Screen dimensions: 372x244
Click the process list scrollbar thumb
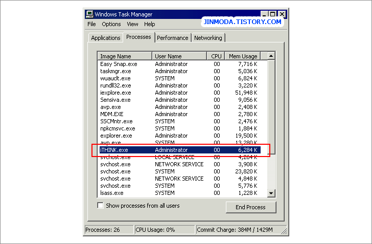(271, 107)
